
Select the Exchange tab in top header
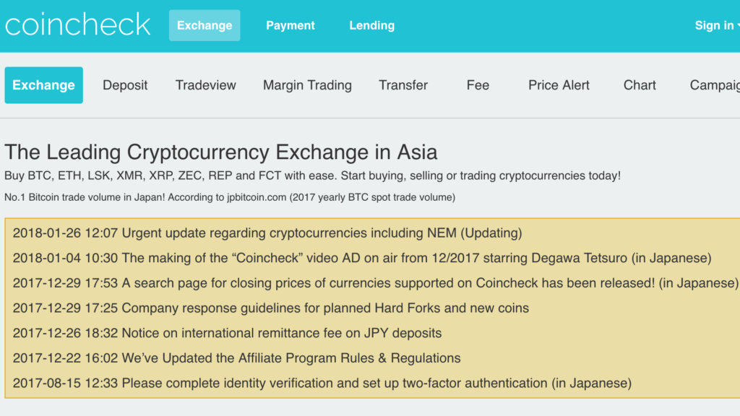(x=205, y=25)
